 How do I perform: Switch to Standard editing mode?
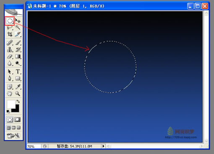click(x=10, y=120)
